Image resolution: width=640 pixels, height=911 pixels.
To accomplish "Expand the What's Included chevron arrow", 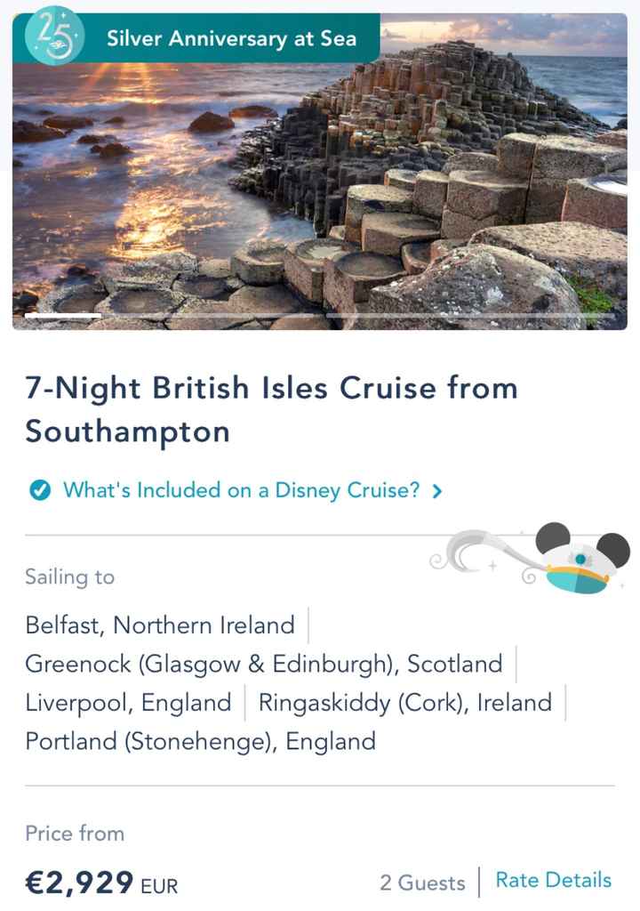I will 436,490.
